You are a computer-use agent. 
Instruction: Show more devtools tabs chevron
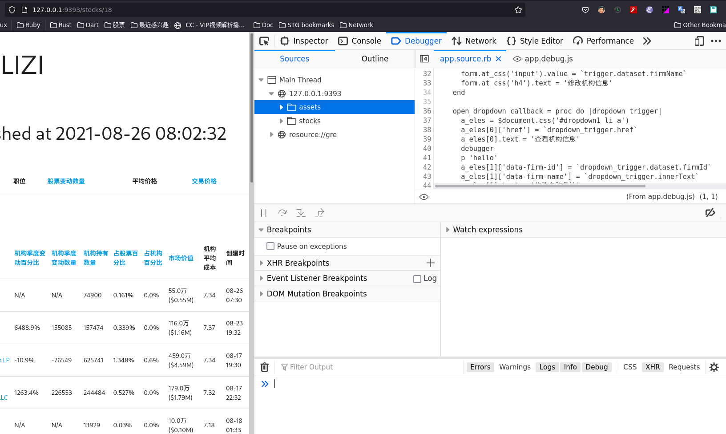(x=647, y=41)
